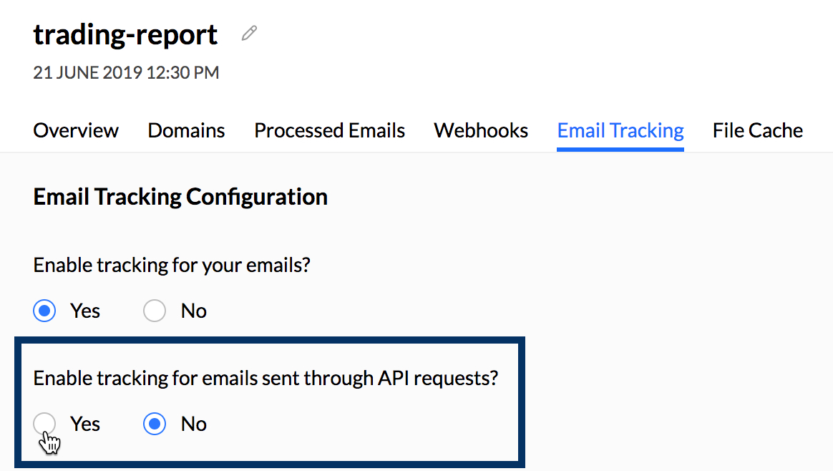833x471 pixels.
Task: Switch to the Domains tab
Action: click(x=187, y=130)
